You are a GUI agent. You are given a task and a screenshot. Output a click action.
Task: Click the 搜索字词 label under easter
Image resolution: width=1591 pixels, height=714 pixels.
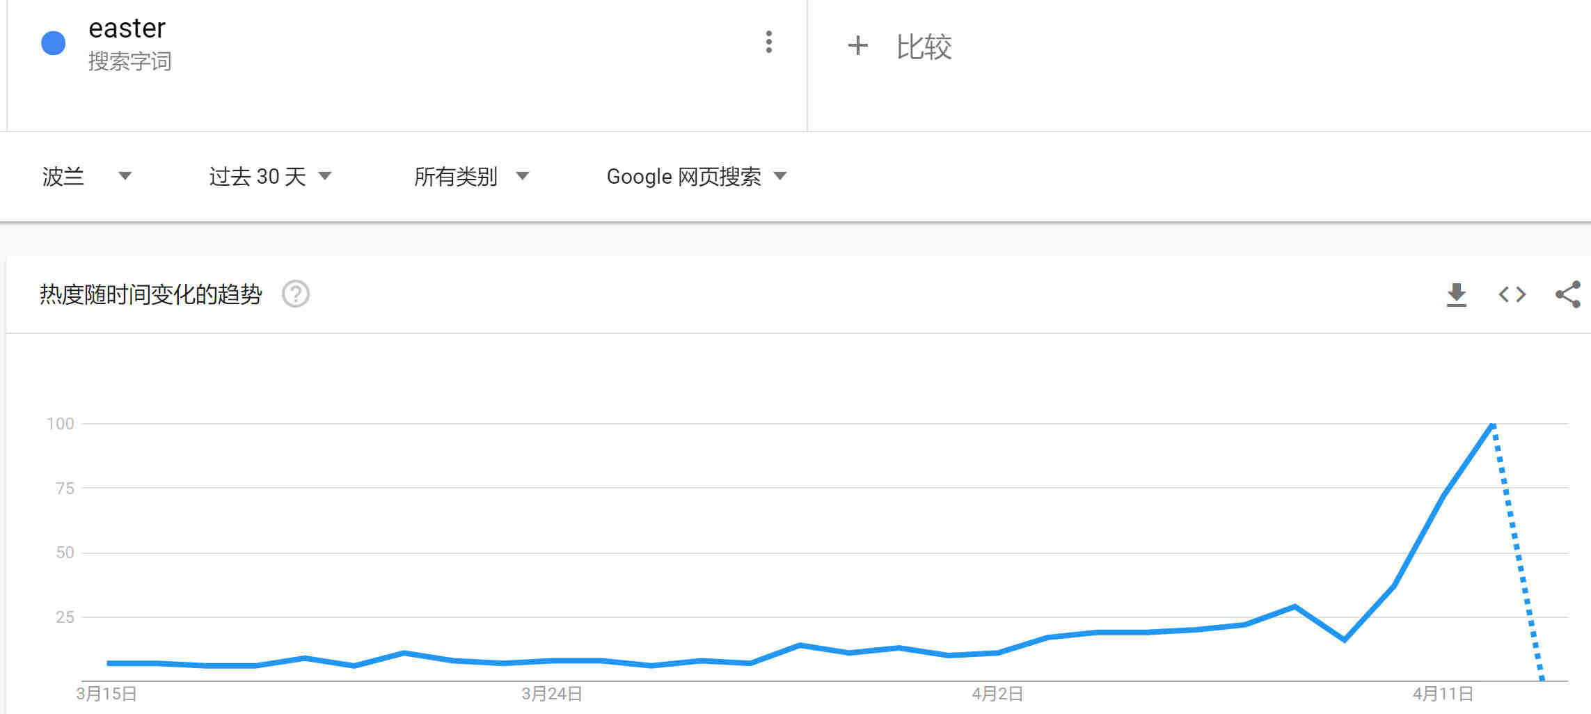click(x=129, y=61)
